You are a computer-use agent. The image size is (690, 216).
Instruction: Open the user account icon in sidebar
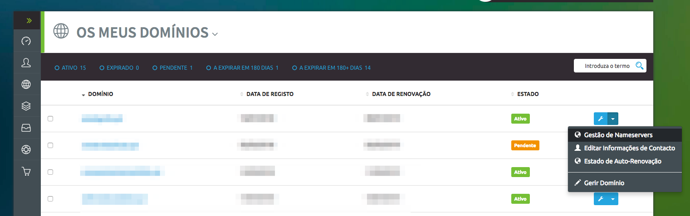[26, 63]
